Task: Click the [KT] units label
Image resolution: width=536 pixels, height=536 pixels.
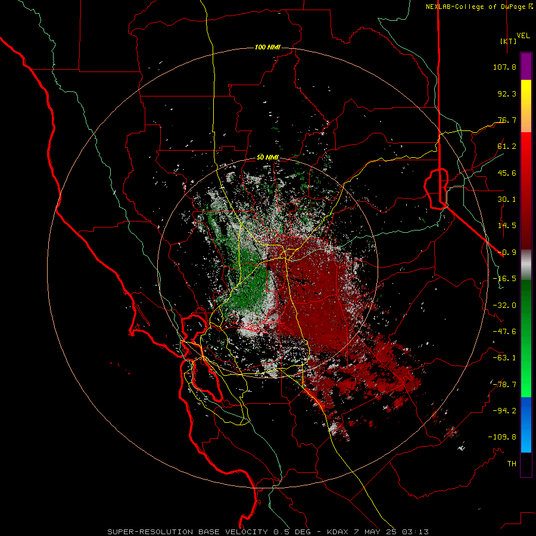Action: pyautogui.click(x=508, y=41)
